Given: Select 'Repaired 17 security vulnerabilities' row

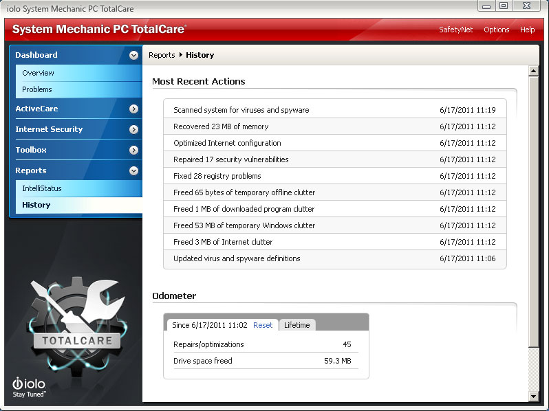Looking at the screenshot, I should tap(335, 159).
